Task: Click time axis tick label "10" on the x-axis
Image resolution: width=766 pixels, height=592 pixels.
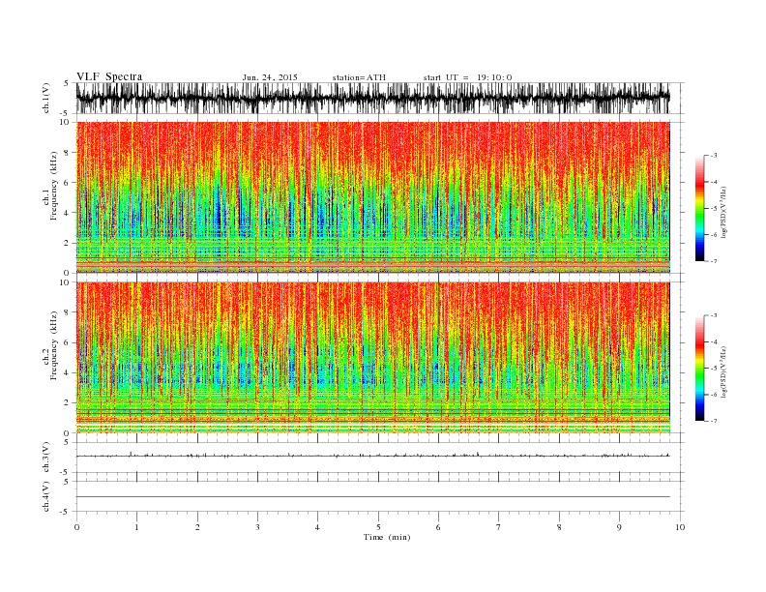Action: click(x=680, y=527)
